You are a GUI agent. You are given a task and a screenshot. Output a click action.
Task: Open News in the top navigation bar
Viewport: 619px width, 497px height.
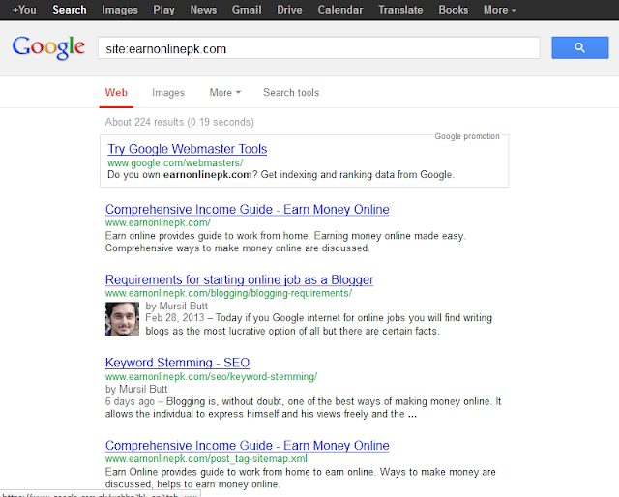203,10
